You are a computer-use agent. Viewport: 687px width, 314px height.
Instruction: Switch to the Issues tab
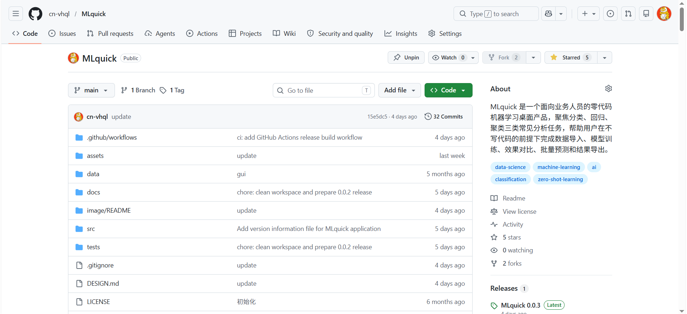point(62,33)
